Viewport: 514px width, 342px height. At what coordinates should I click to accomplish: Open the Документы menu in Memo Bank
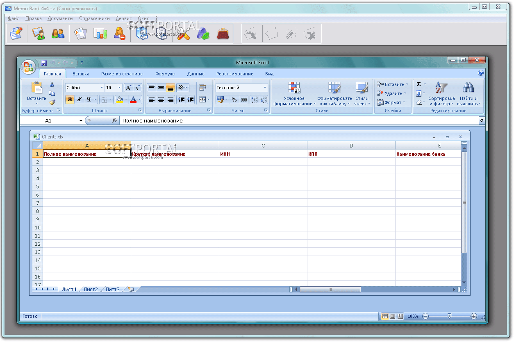[x=60, y=18]
